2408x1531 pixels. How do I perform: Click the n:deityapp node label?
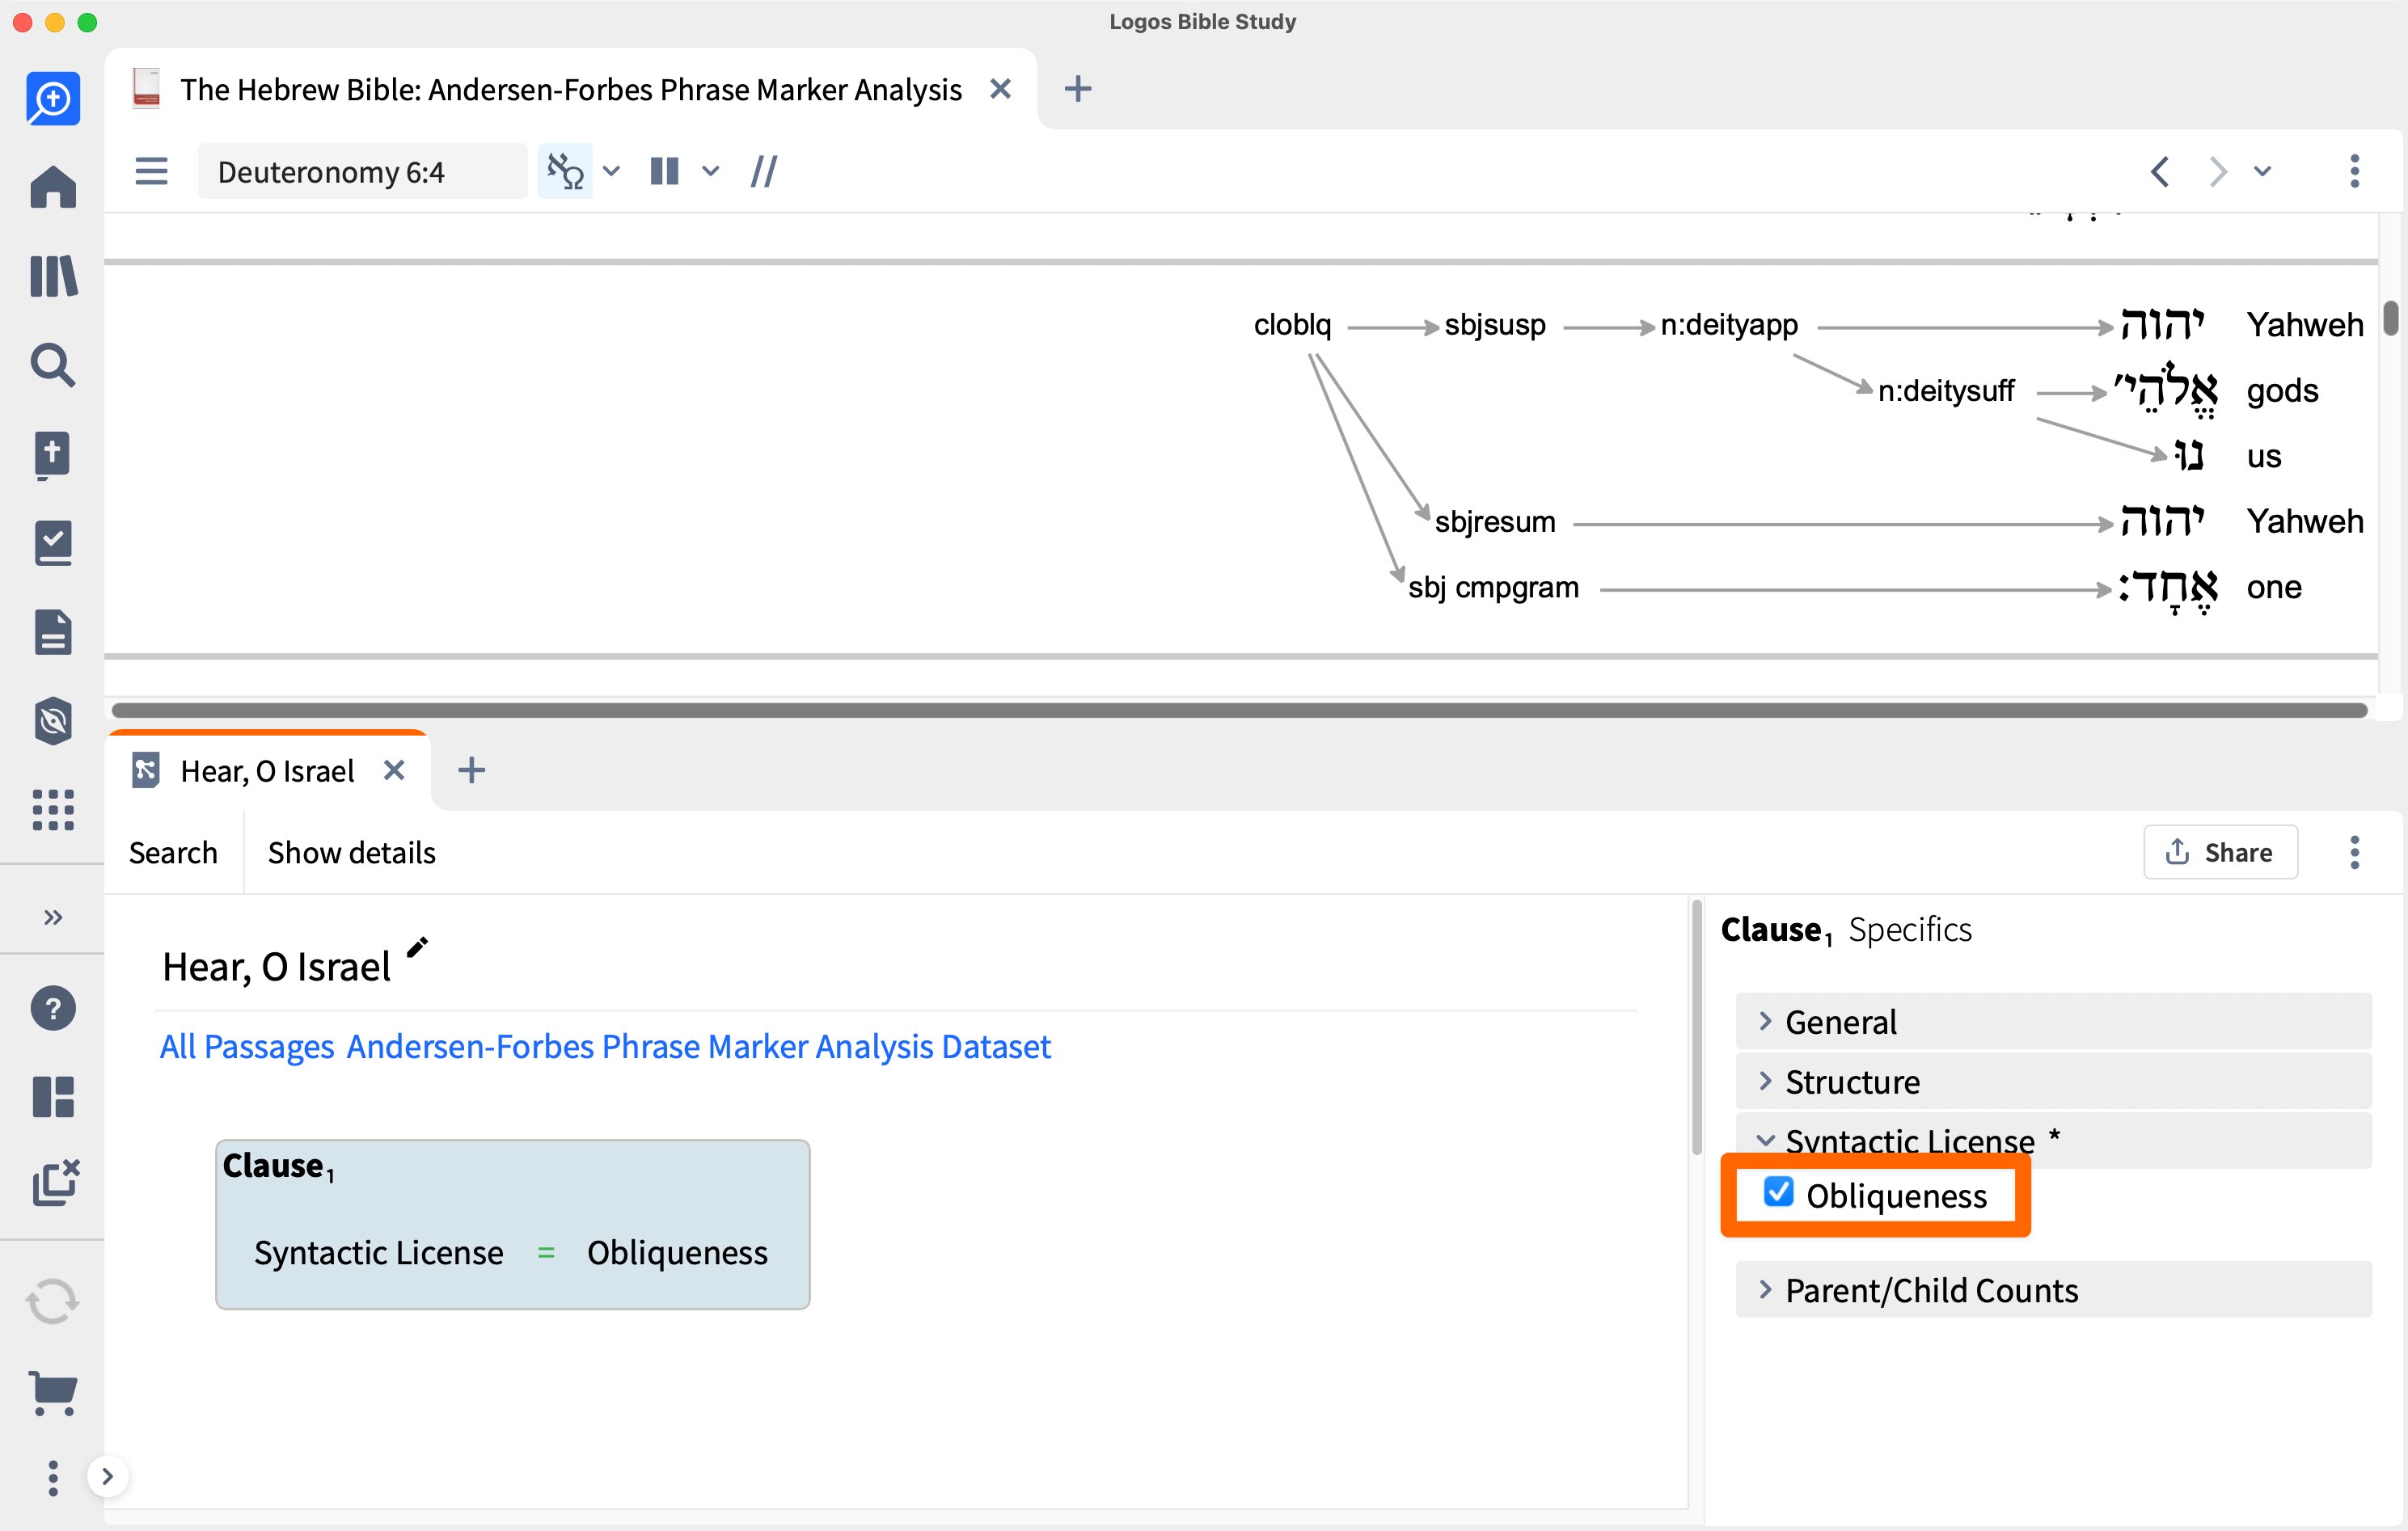(1729, 325)
